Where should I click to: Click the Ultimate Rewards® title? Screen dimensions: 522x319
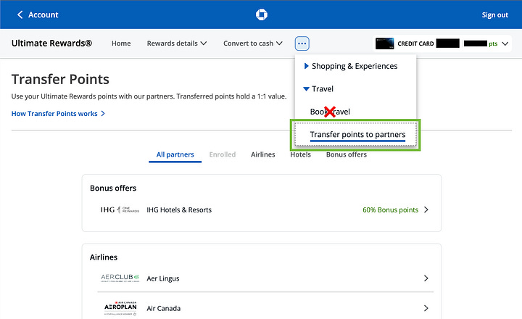51,43
